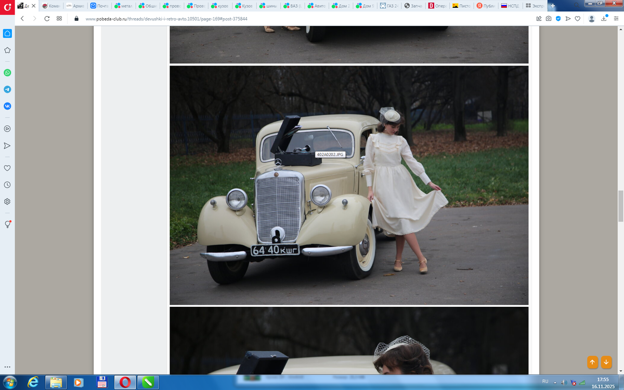Reload the current page
Viewport: 624px width, 390px height.
click(47, 18)
